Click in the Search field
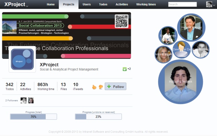This screenshot has width=217, height=136. tap(182, 4)
